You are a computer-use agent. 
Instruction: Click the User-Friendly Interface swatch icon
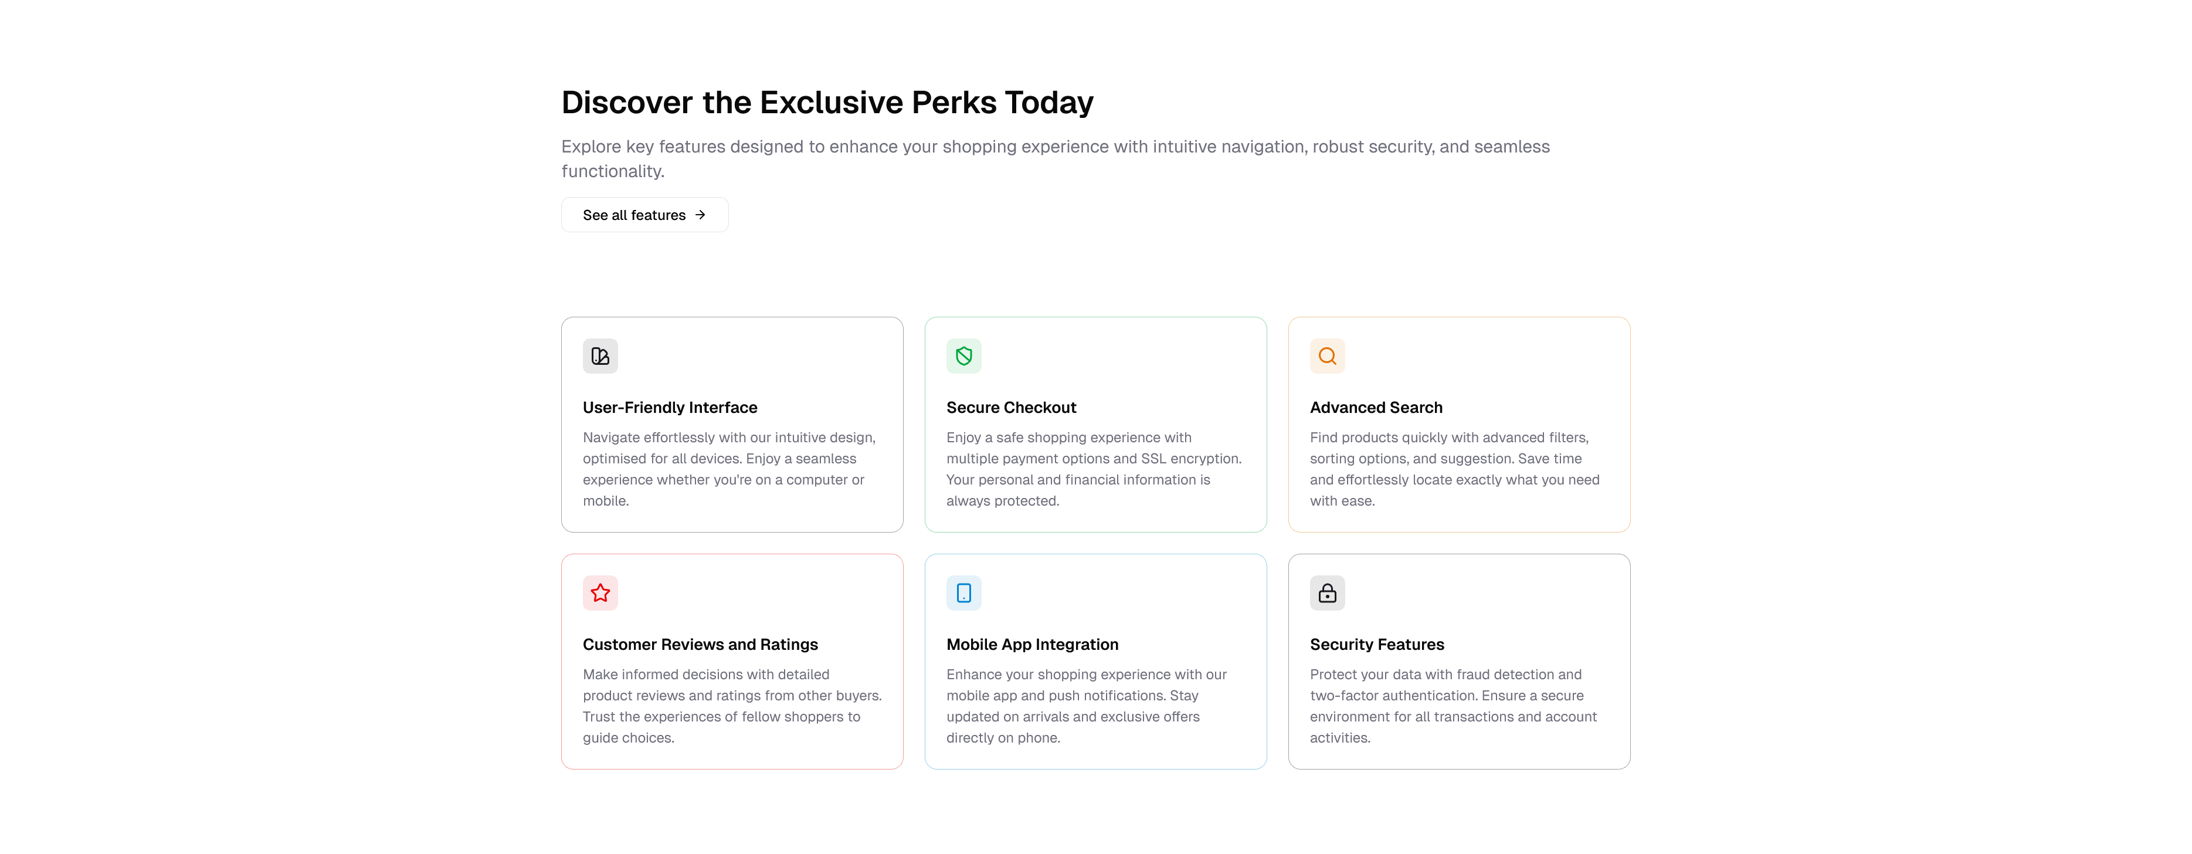pyautogui.click(x=600, y=356)
